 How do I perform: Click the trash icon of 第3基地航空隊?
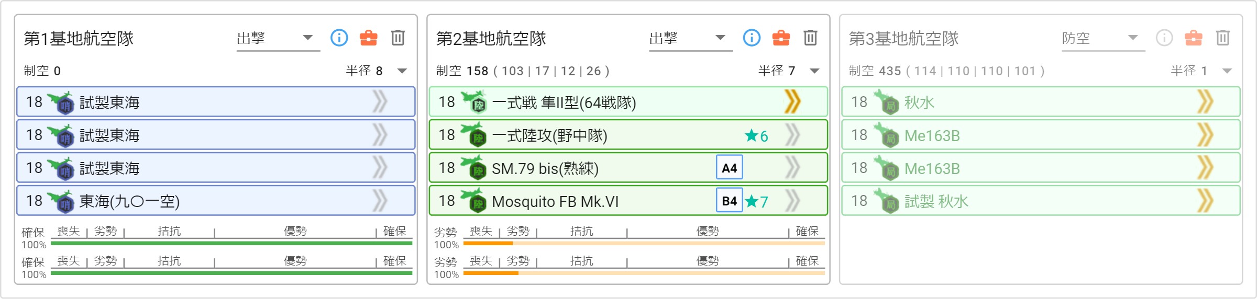coord(1223,38)
